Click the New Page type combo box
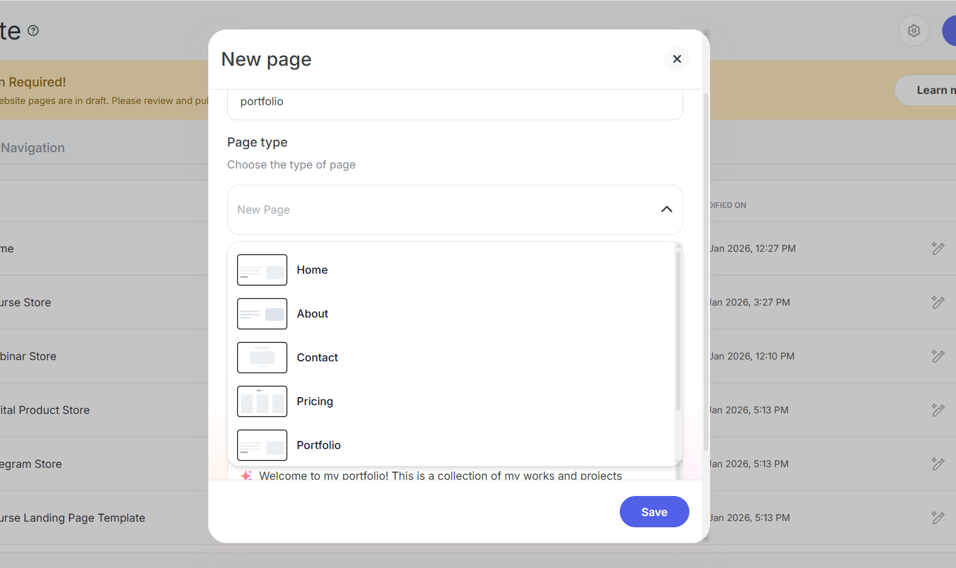The width and height of the screenshot is (956, 568). pyautogui.click(x=439, y=210)
